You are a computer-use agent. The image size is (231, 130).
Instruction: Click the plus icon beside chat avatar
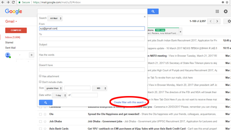coord(31,55)
